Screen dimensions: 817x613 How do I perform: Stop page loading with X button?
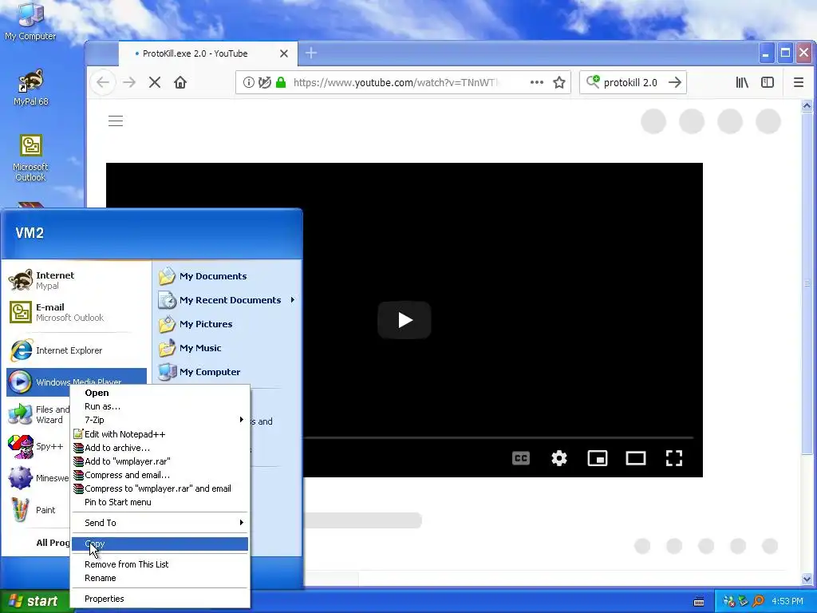point(154,82)
